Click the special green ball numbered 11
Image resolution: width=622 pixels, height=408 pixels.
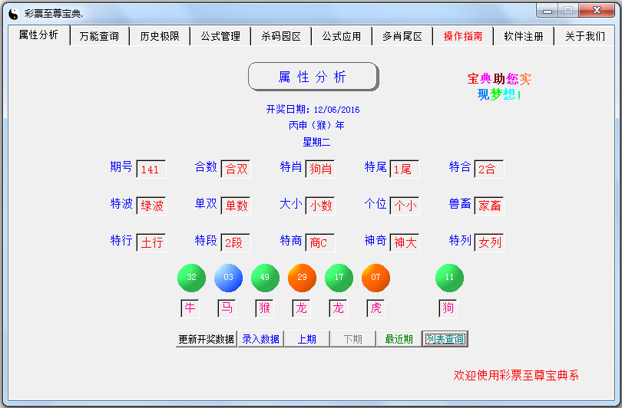(449, 278)
